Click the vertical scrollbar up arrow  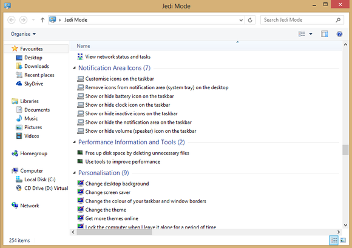(345, 45)
